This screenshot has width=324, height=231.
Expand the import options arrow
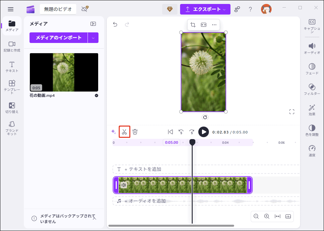click(x=93, y=38)
